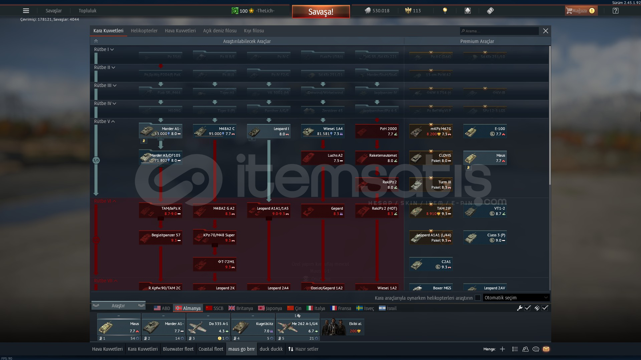Open the hamburger main menu
The image size is (641, 360).
click(26, 11)
